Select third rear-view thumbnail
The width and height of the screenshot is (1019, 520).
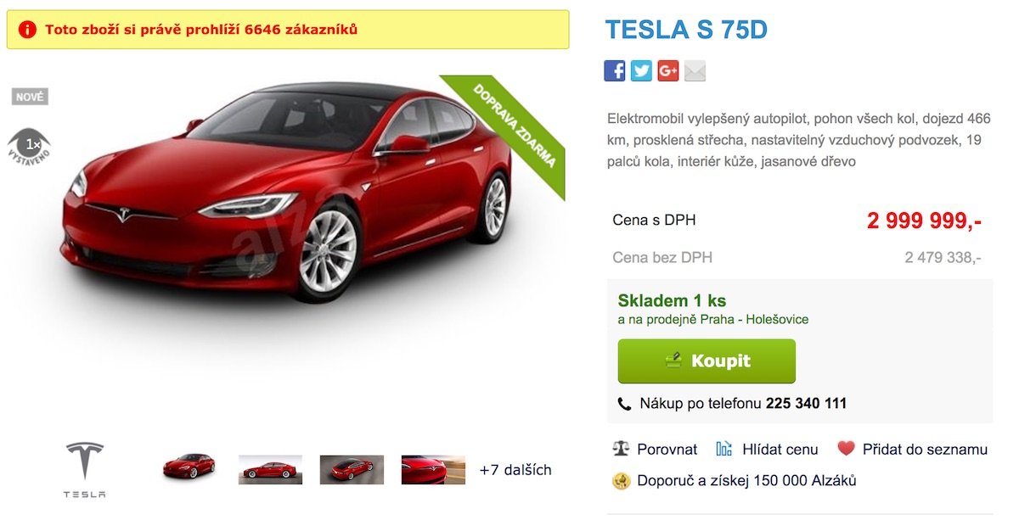(352, 470)
